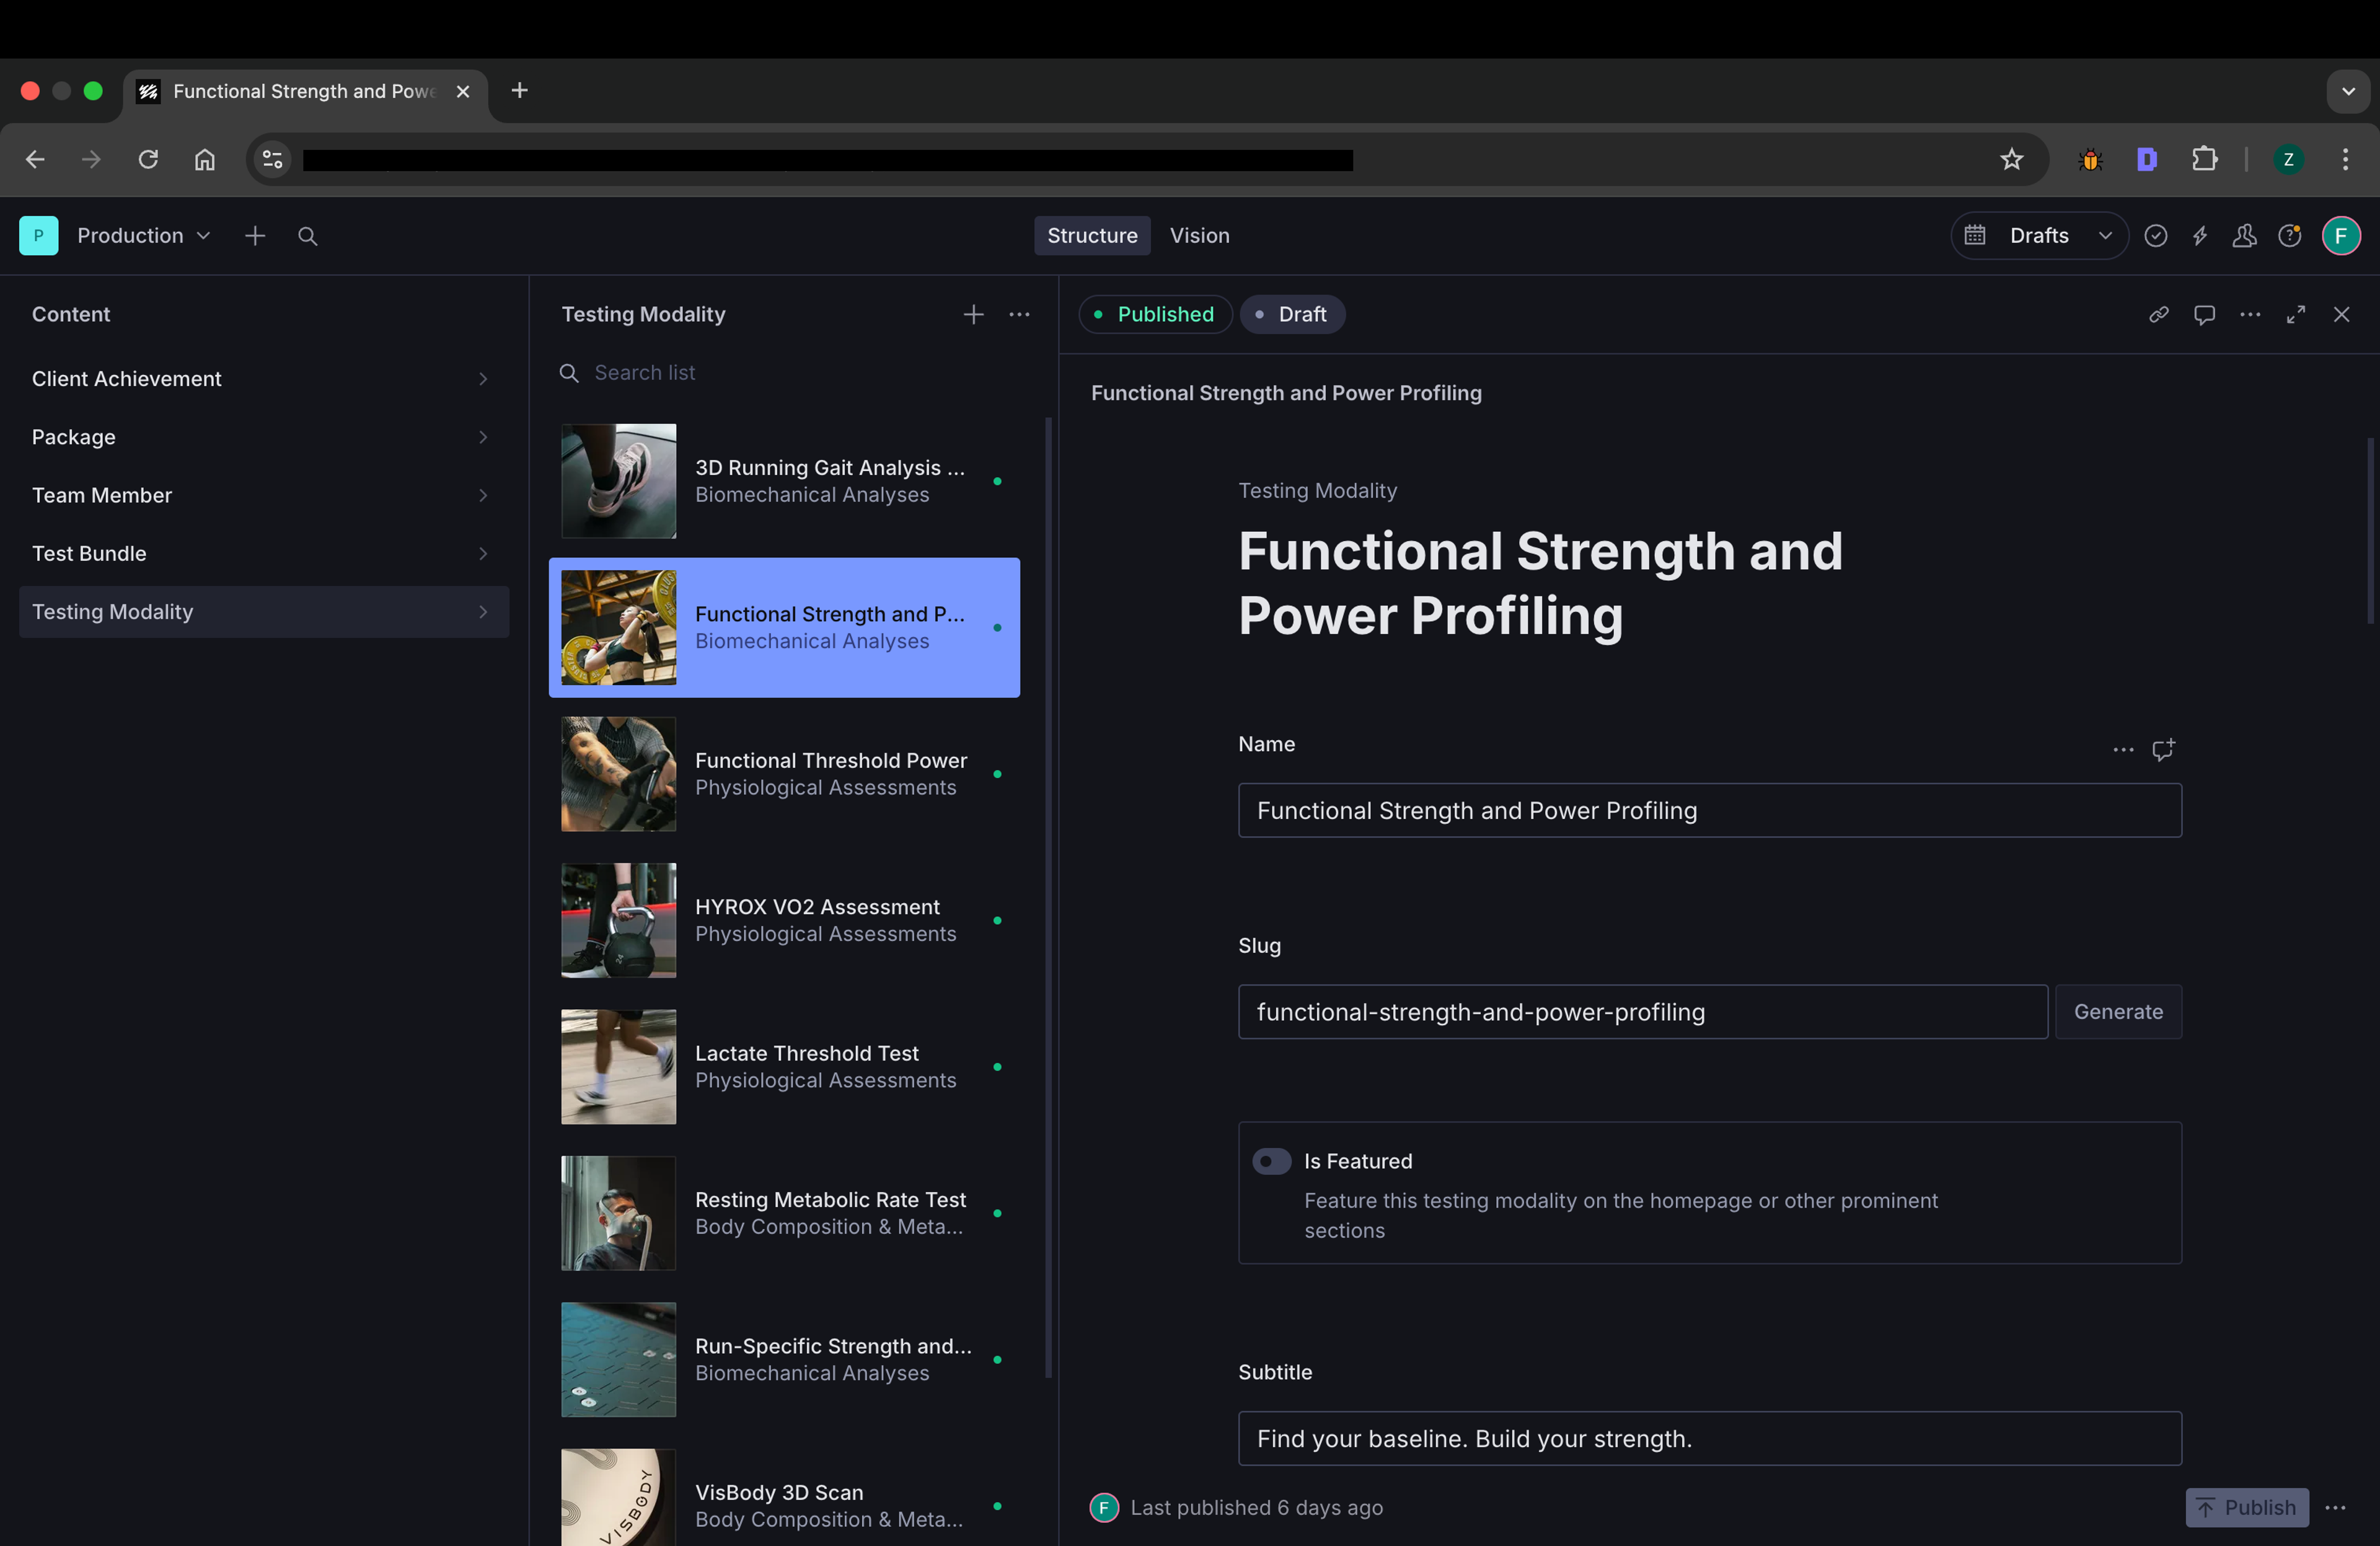Viewport: 2380px width, 1546px height.
Task: Open the Resting Metabolic Rate Test document
Action: pos(784,1213)
